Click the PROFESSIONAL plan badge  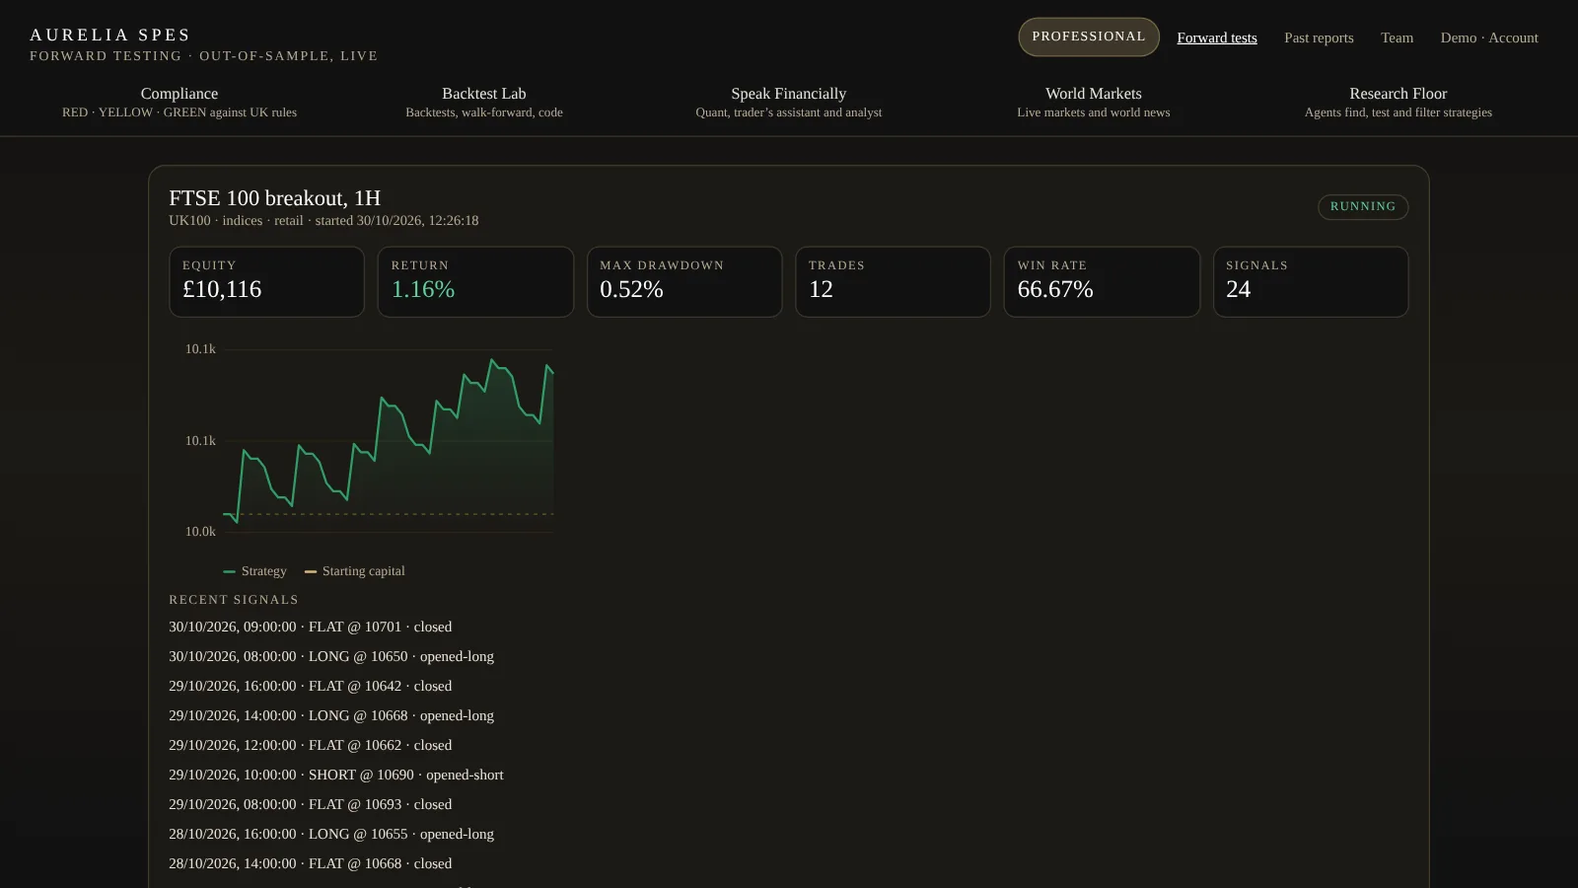click(x=1089, y=37)
